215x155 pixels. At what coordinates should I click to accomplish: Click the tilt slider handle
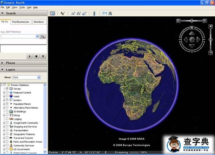pyautogui.click(x=192, y=21)
